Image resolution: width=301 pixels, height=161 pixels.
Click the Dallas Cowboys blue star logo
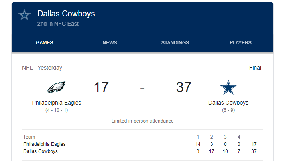(x=228, y=87)
